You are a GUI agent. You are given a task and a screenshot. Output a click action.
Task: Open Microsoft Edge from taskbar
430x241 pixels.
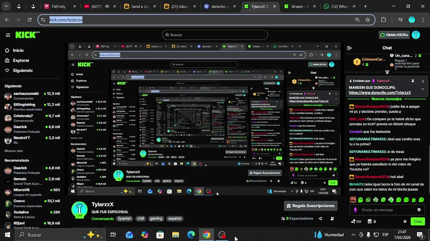point(191,235)
